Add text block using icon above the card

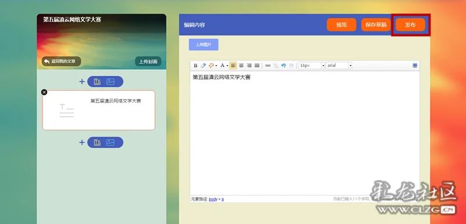click(x=97, y=82)
